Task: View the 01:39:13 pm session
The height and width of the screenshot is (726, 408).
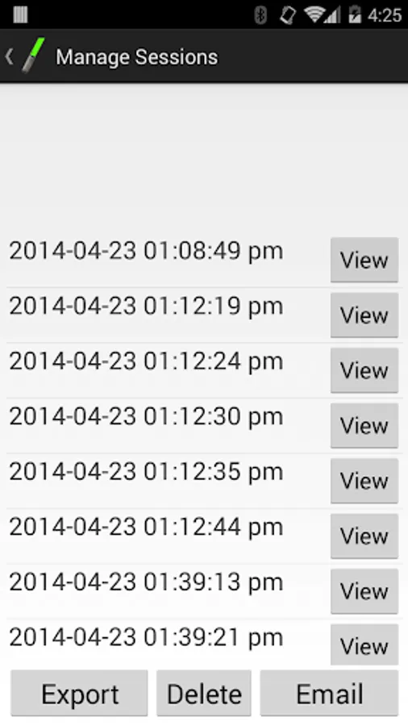Action: [x=364, y=590]
